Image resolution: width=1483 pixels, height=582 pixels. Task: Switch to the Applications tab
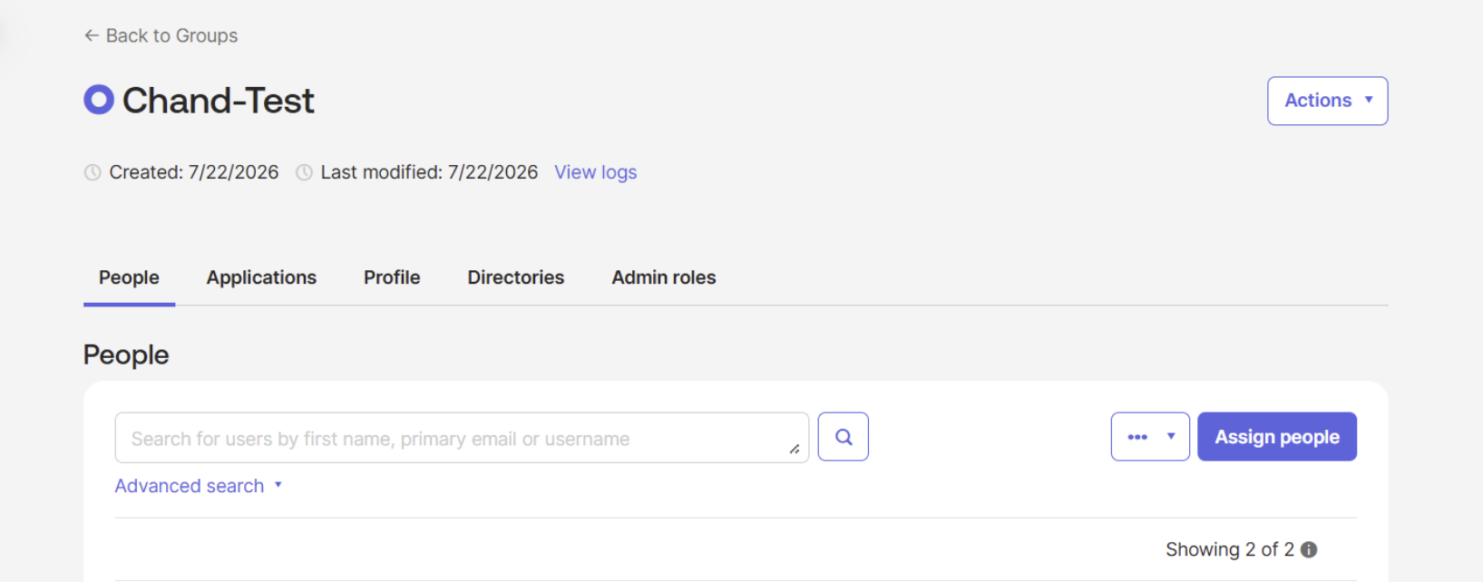tap(261, 277)
